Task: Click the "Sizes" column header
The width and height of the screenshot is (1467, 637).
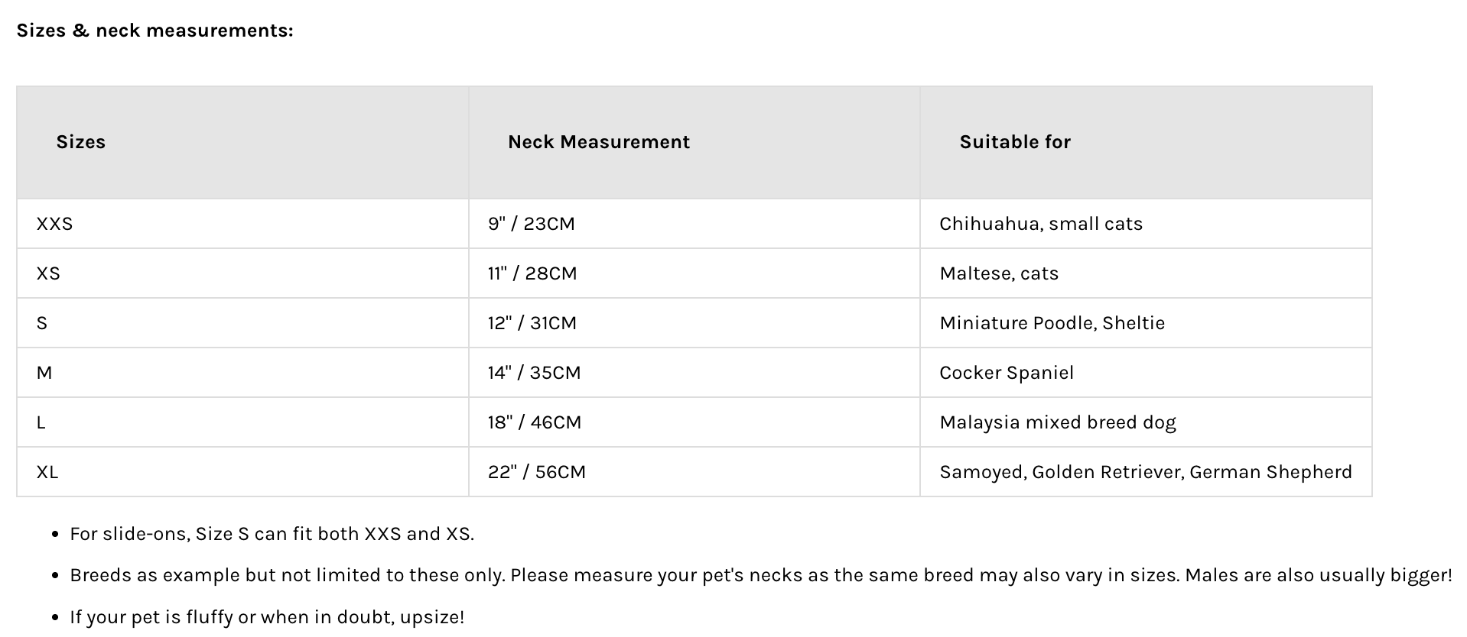Action: point(80,142)
